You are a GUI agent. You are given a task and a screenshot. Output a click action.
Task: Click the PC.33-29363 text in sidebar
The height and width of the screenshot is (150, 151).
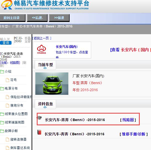(18, 40)
